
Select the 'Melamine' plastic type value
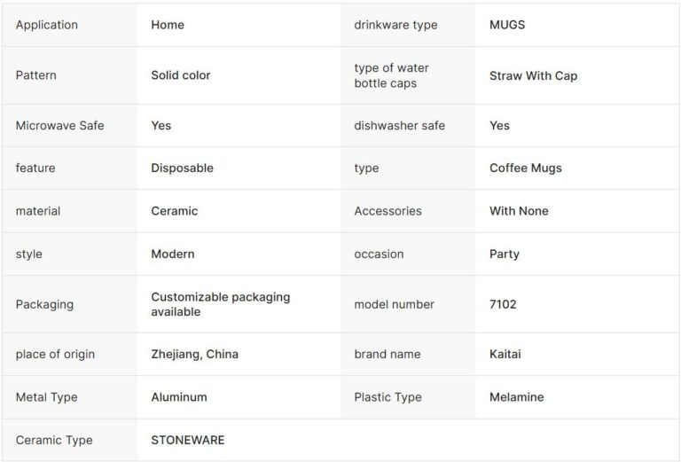tap(517, 397)
